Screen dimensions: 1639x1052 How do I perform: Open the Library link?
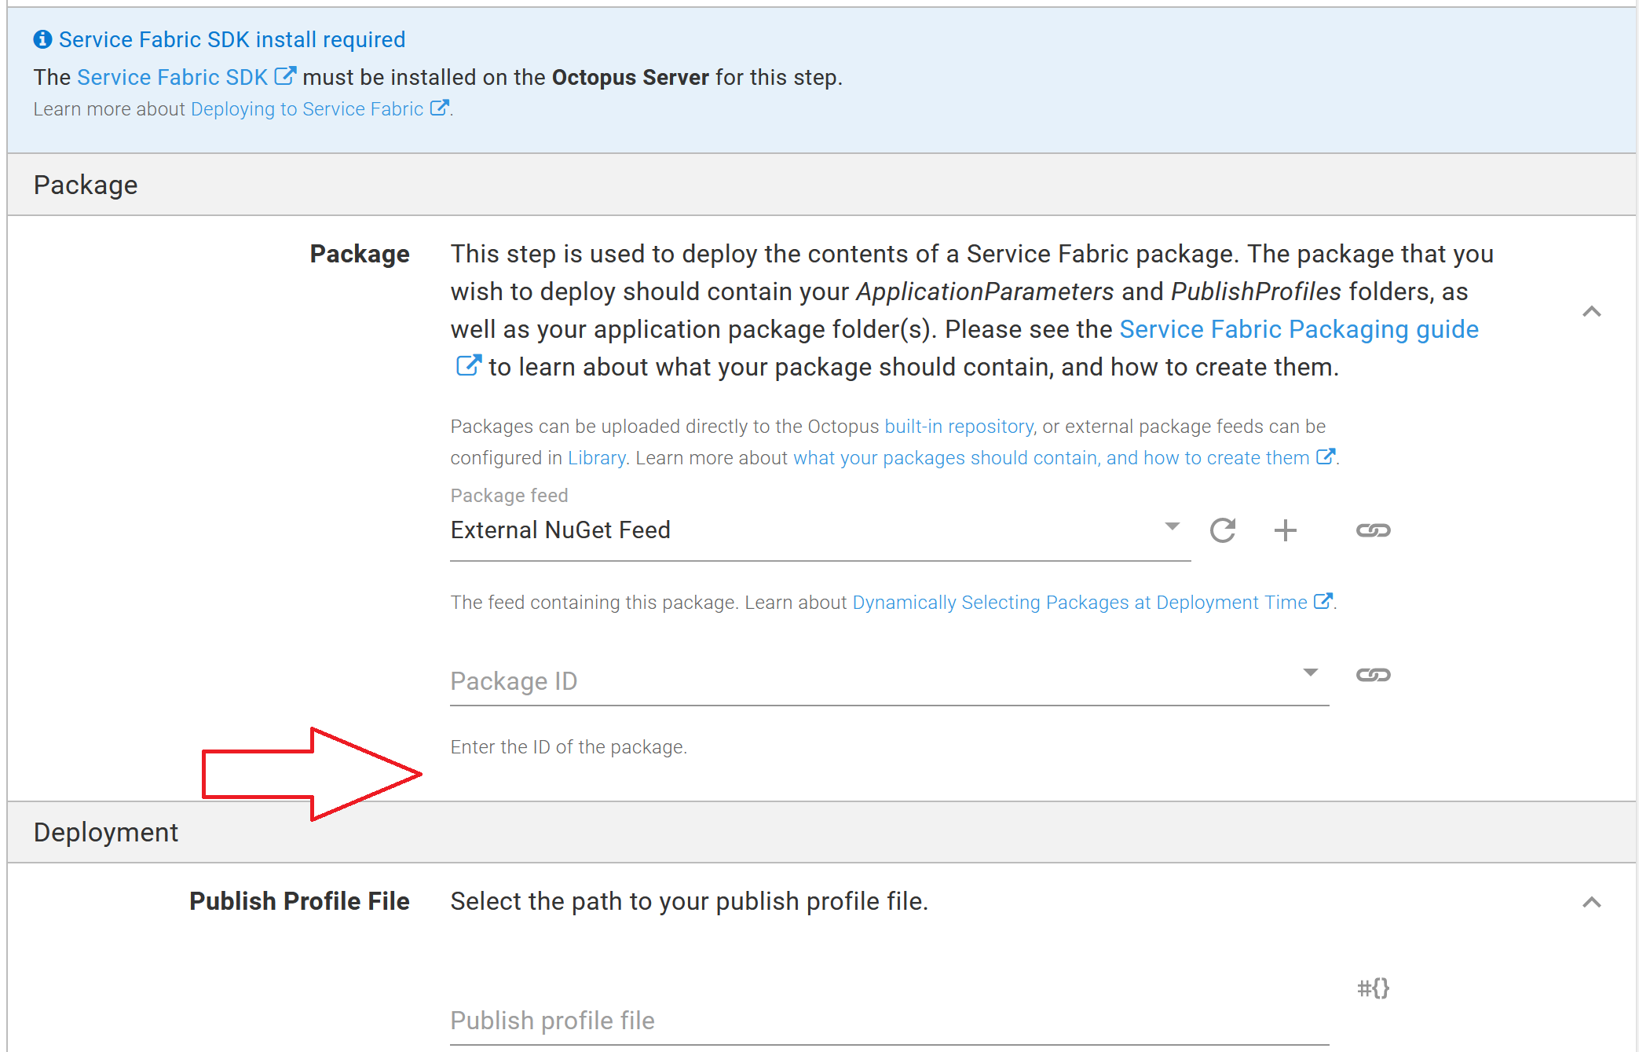point(596,457)
